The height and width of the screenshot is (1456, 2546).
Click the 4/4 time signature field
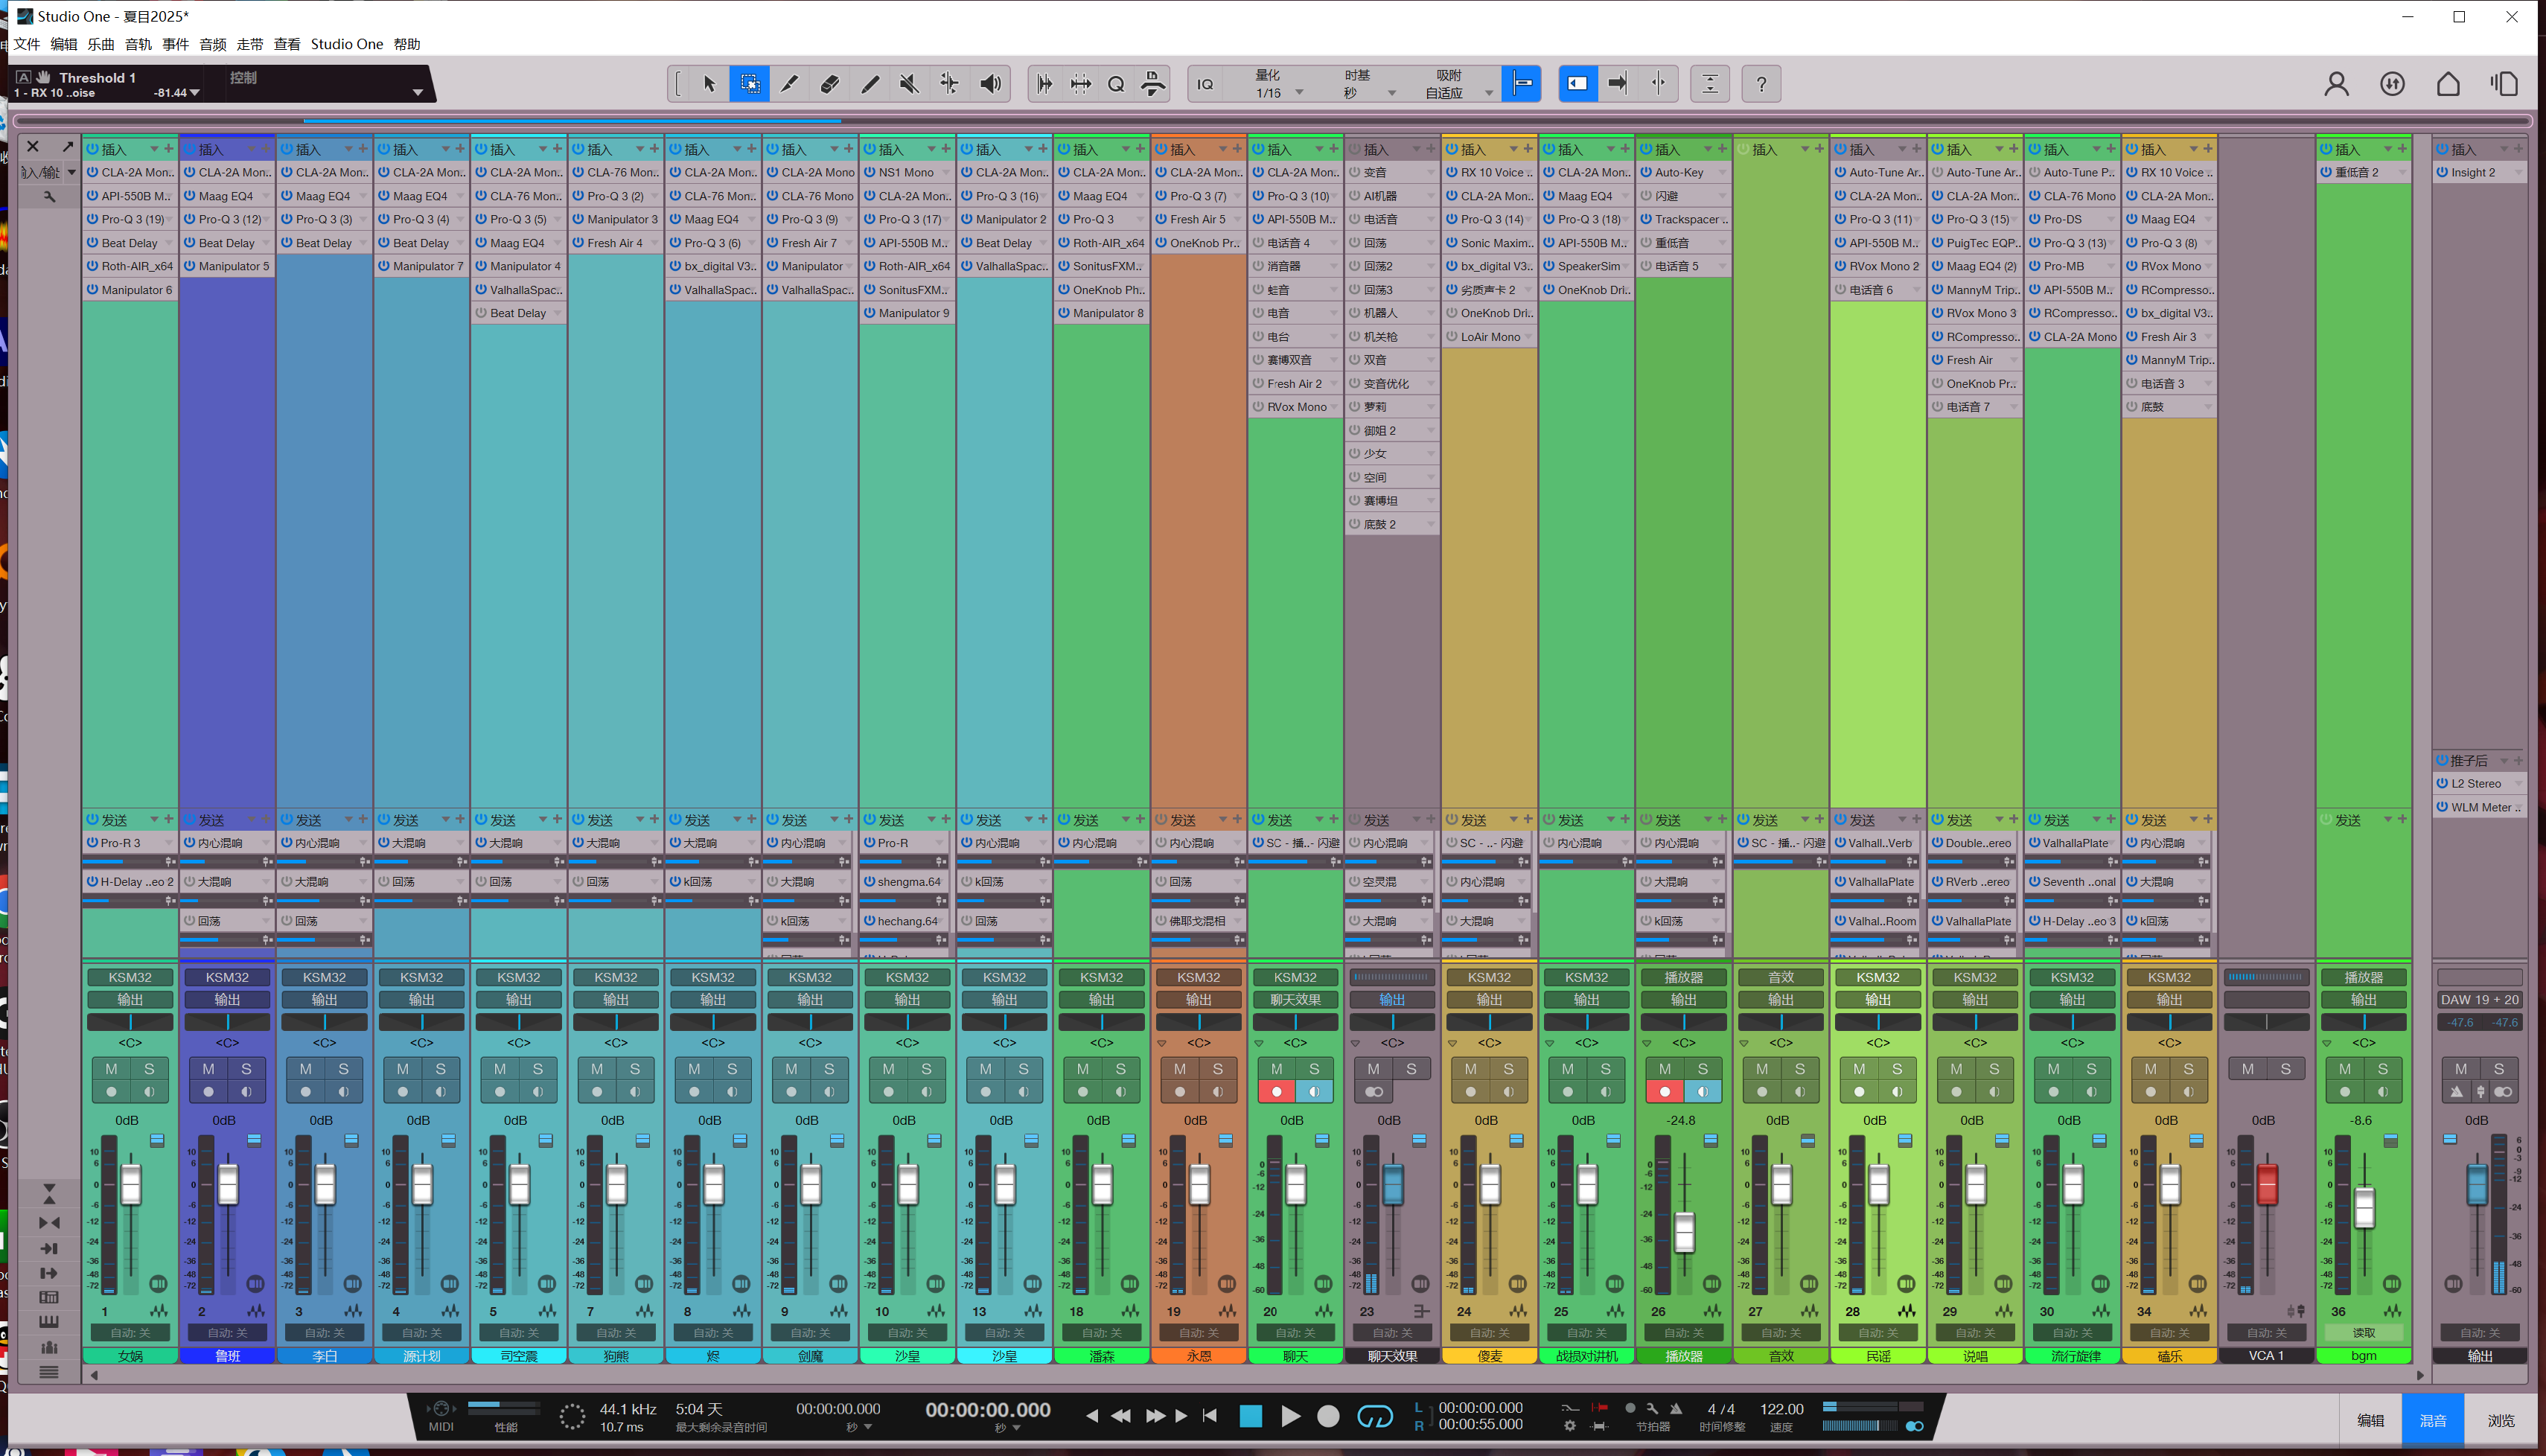pos(1721,1409)
